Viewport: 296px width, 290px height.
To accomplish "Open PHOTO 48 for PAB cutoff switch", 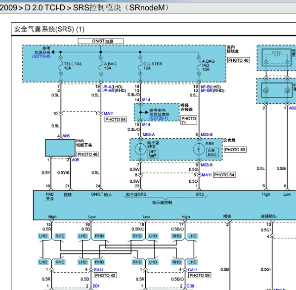I will point(87,154).
